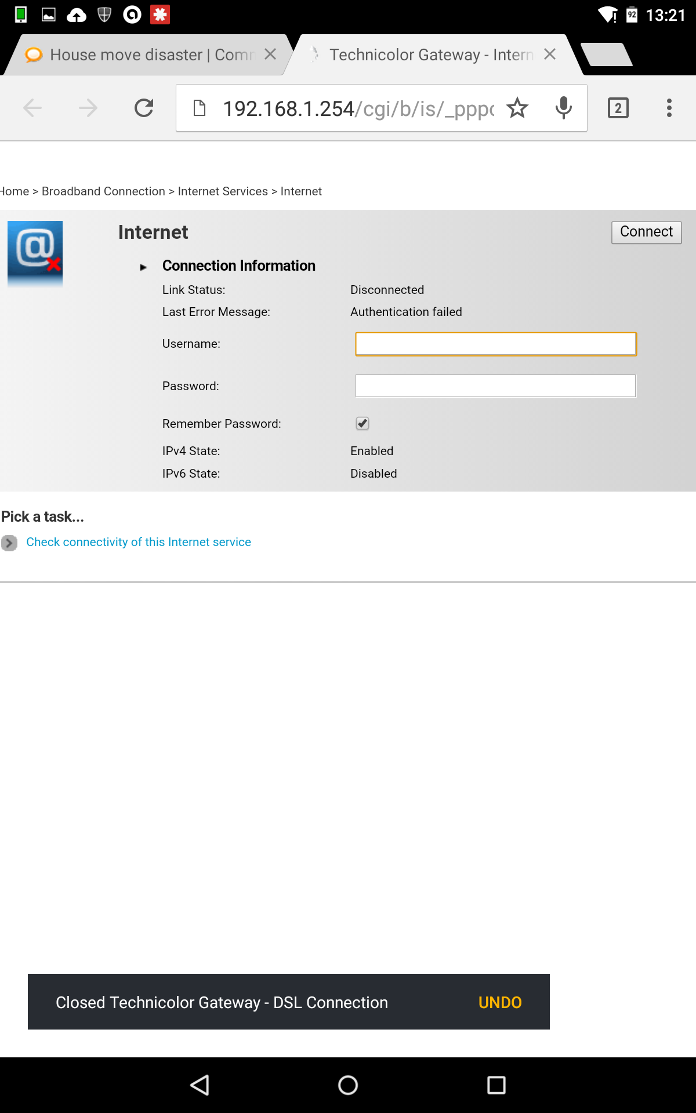Tap the microphone voice search icon
Image resolution: width=696 pixels, height=1113 pixels.
[563, 108]
